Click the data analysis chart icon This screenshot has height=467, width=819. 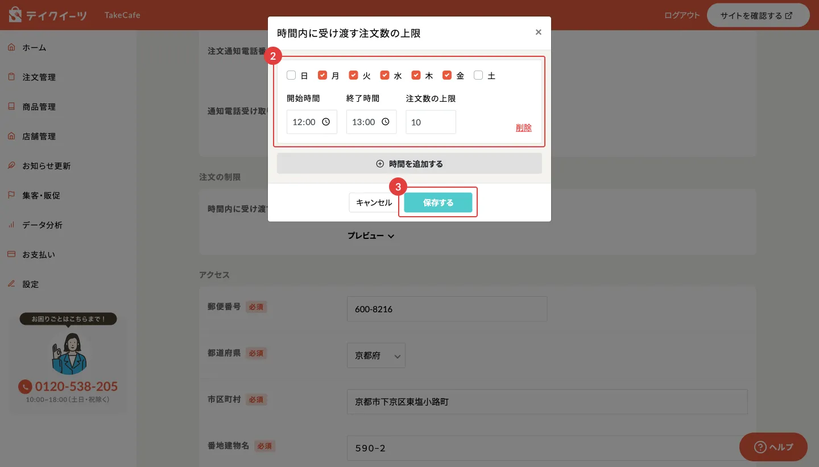pos(11,225)
